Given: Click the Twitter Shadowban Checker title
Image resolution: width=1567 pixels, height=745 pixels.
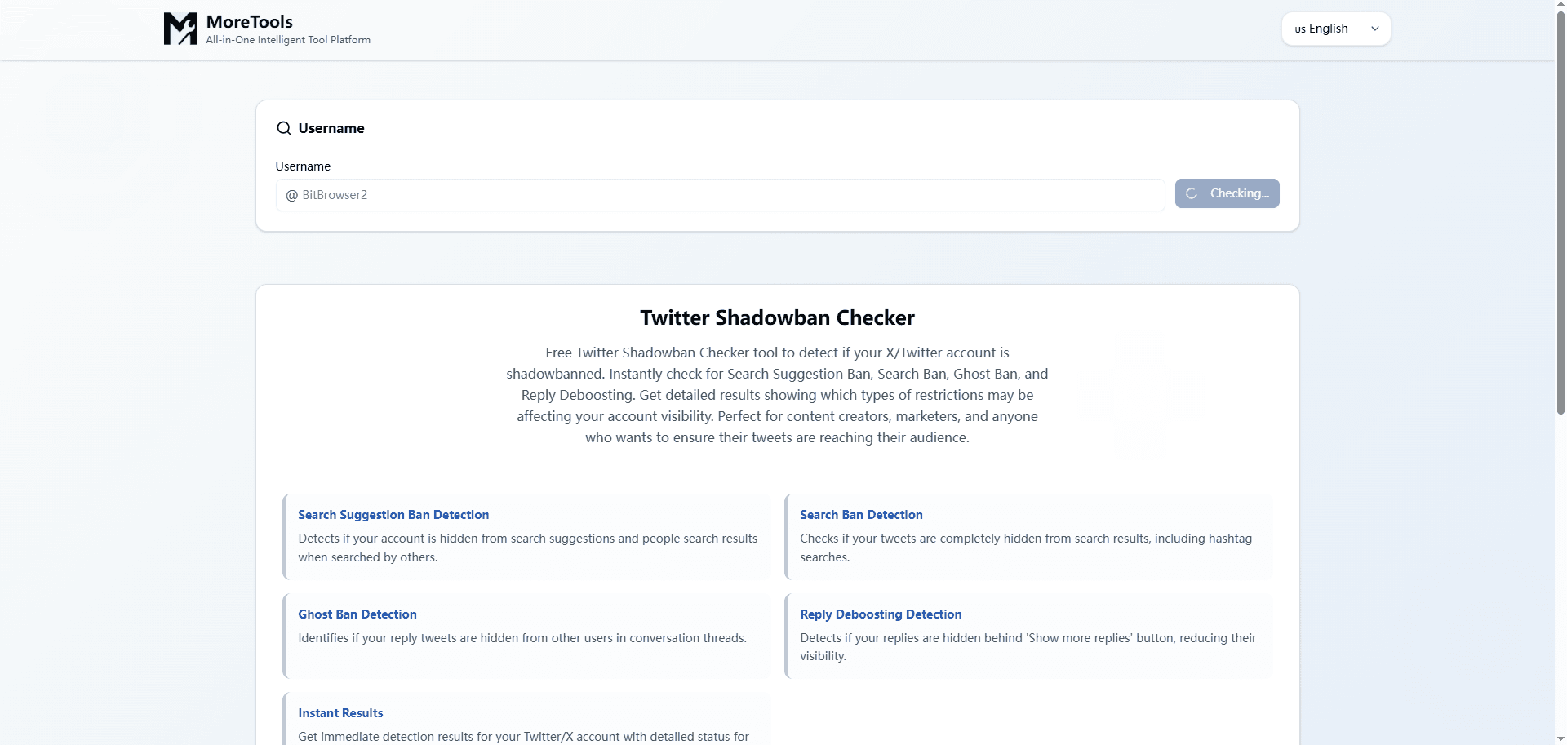Looking at the screenshot, I should 777,317.
